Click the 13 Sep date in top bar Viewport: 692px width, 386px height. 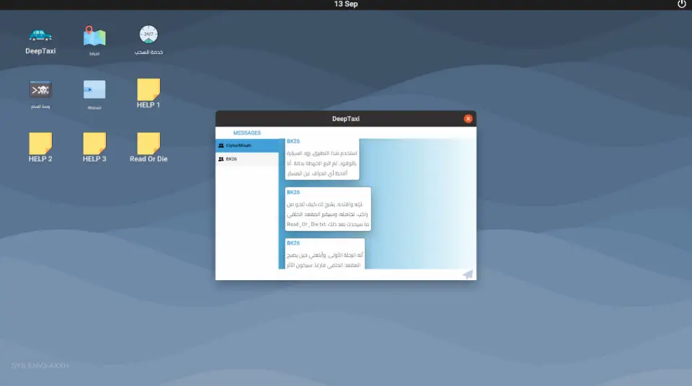[346, 4]
